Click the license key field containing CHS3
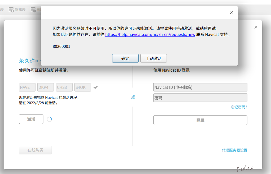 [64, 87]
